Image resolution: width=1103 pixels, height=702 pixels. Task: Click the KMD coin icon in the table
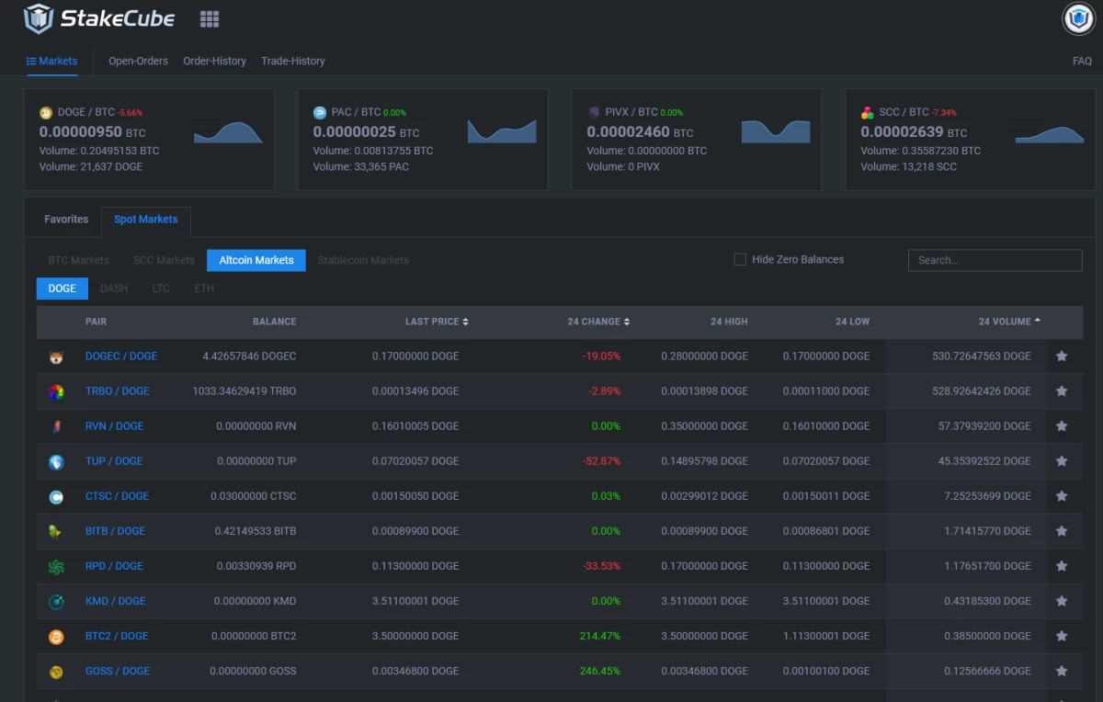(x=56, y=602)
